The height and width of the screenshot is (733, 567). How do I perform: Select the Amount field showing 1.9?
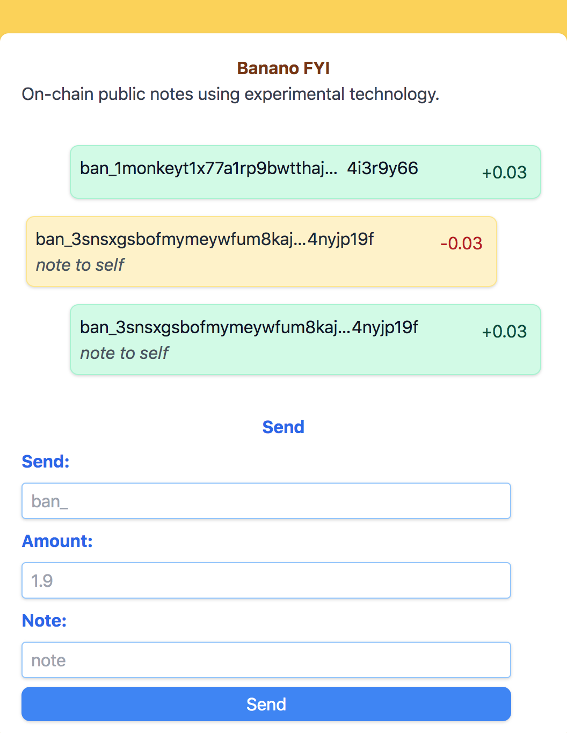click(266, 580)
